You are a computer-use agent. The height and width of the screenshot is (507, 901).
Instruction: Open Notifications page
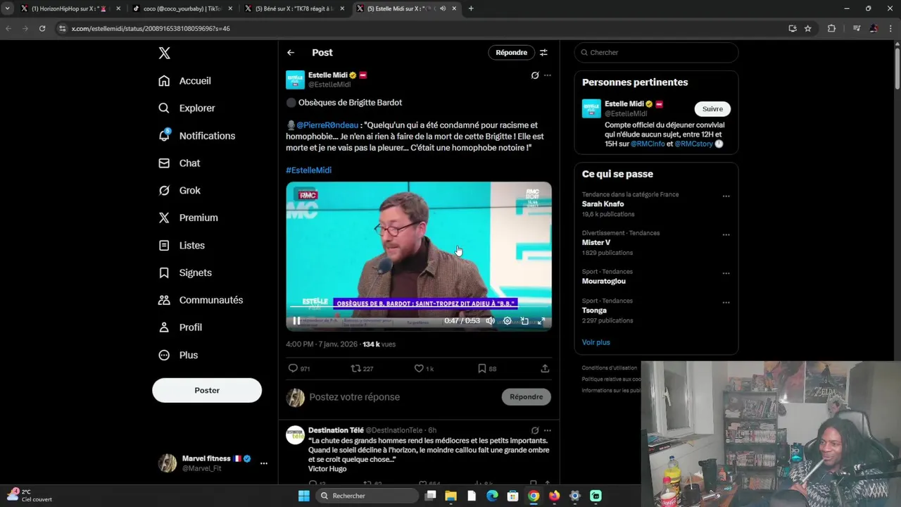coord(197,136)
